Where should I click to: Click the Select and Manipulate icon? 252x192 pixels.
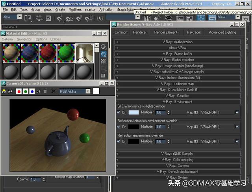[x=39, y=18]
